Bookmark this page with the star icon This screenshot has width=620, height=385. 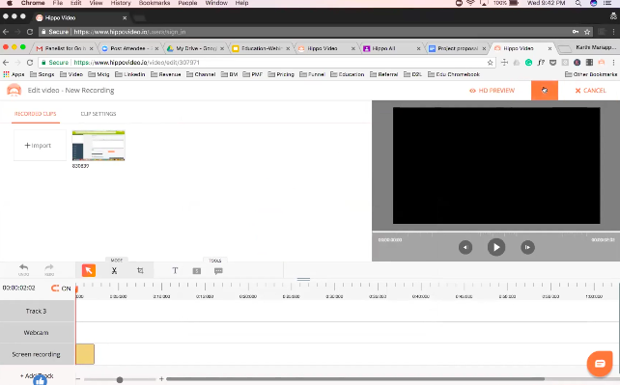(x=490, y=63)
